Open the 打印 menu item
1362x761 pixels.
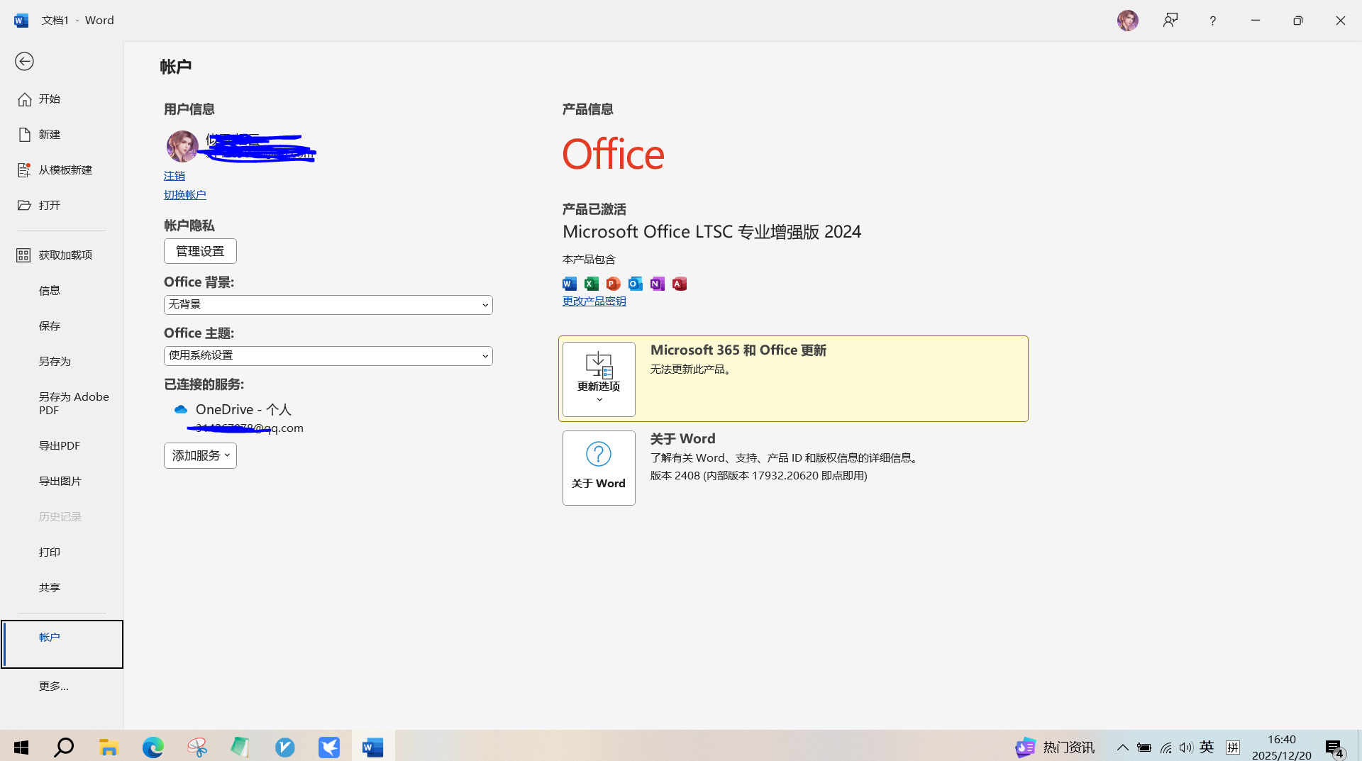(50, 552)
